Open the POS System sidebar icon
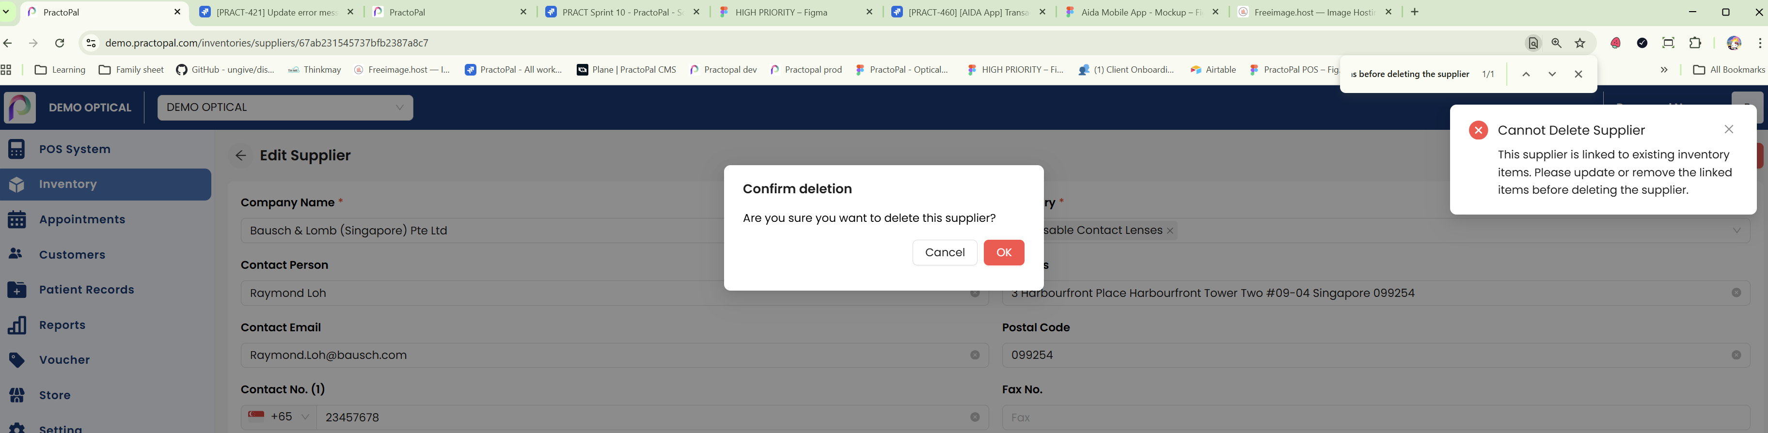This screenshot has width=1768, height=433. click(16, 149)
